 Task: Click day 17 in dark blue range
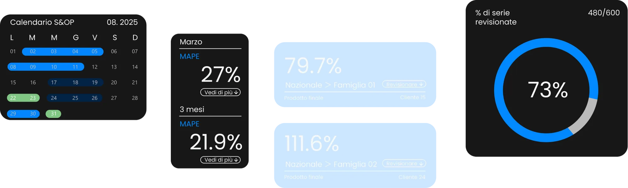point(54,83)
